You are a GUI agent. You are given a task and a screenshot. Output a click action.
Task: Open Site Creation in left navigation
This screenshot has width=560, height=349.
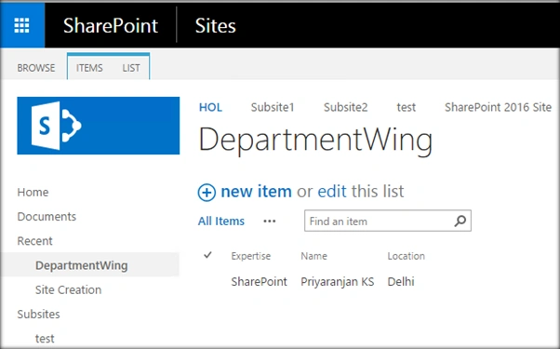[x=68, y=289]
